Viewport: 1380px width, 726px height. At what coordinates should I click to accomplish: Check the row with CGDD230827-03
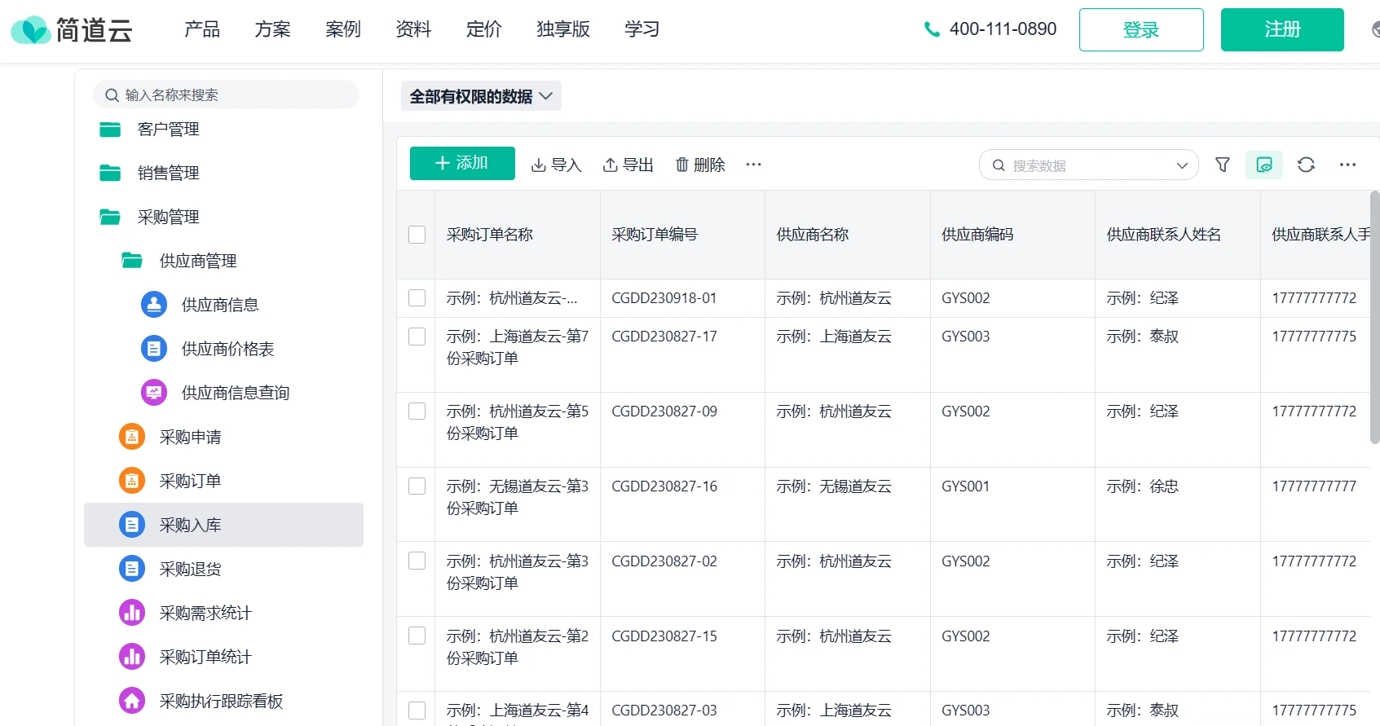point(417,711)
